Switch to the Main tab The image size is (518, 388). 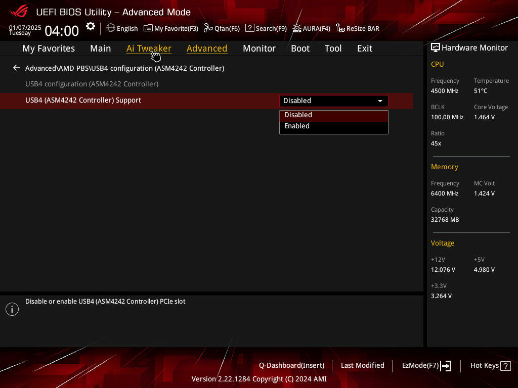pyautogui.click(x=101, y=48)
